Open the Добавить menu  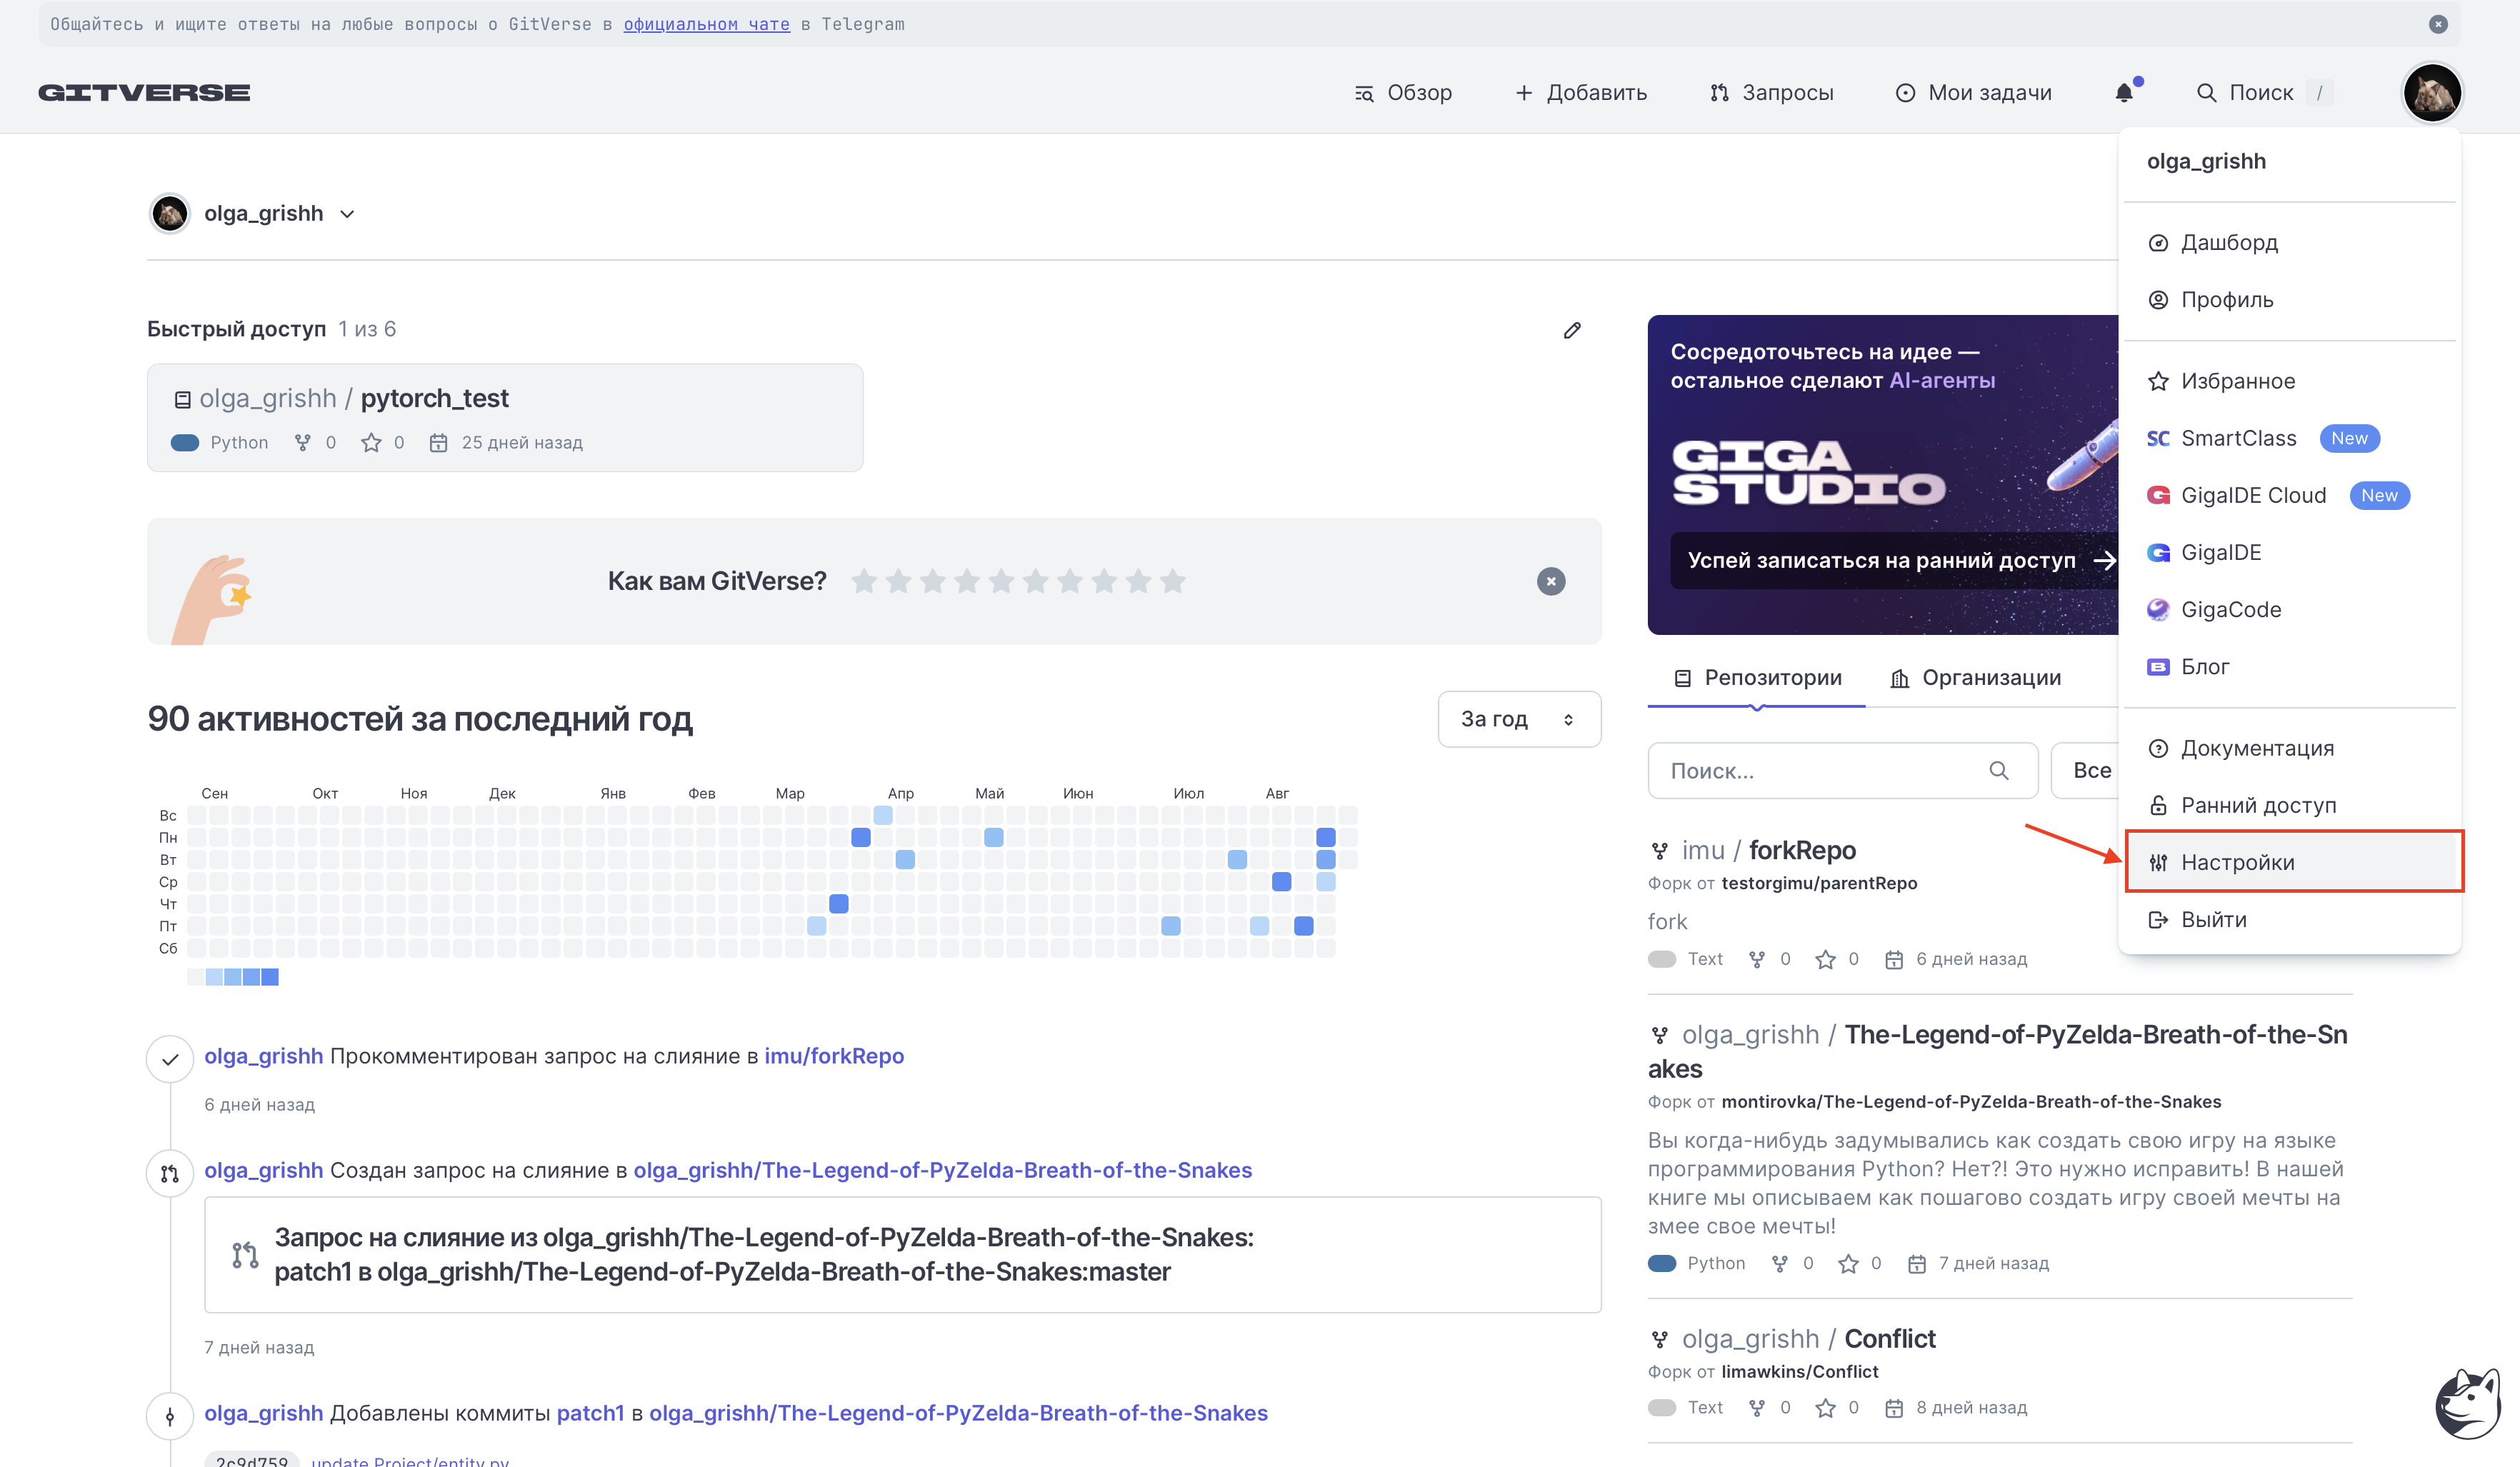pyautogui.click(x=1581, y=93)
